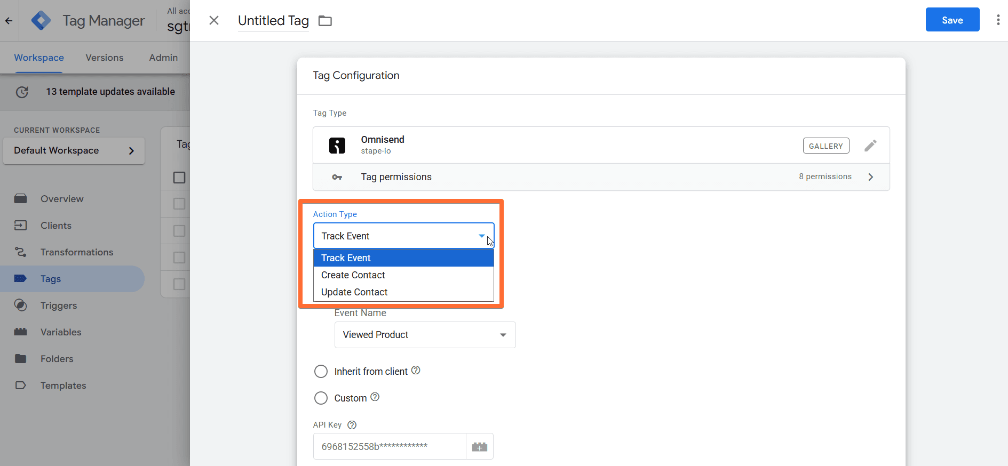
Task: Go to Transformations in the sidebar
Action: [x=77, y=252]
